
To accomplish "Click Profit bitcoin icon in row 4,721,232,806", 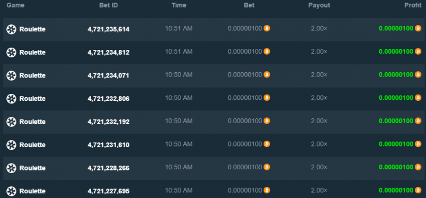I will click(x=418, y=98).
